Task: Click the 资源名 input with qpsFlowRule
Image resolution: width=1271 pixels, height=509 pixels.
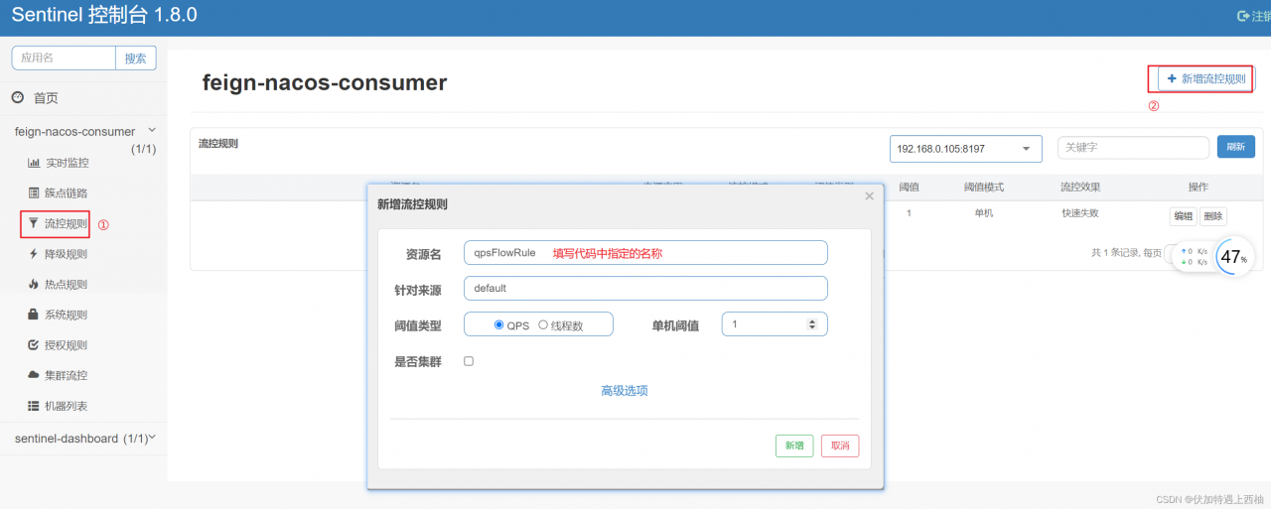Action: (645, 253)
